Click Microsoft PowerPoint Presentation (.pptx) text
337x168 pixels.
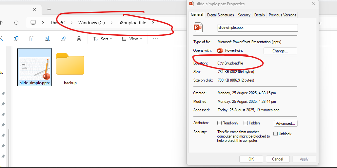pyautogui.click(x=249, y=42)
